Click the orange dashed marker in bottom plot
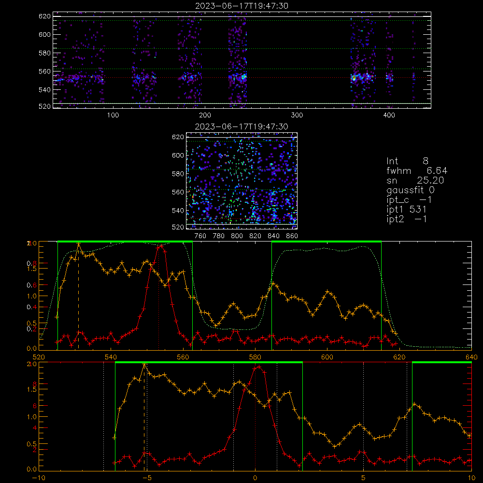The height and width of the screenshot is (483, 483). coord(144,417)
